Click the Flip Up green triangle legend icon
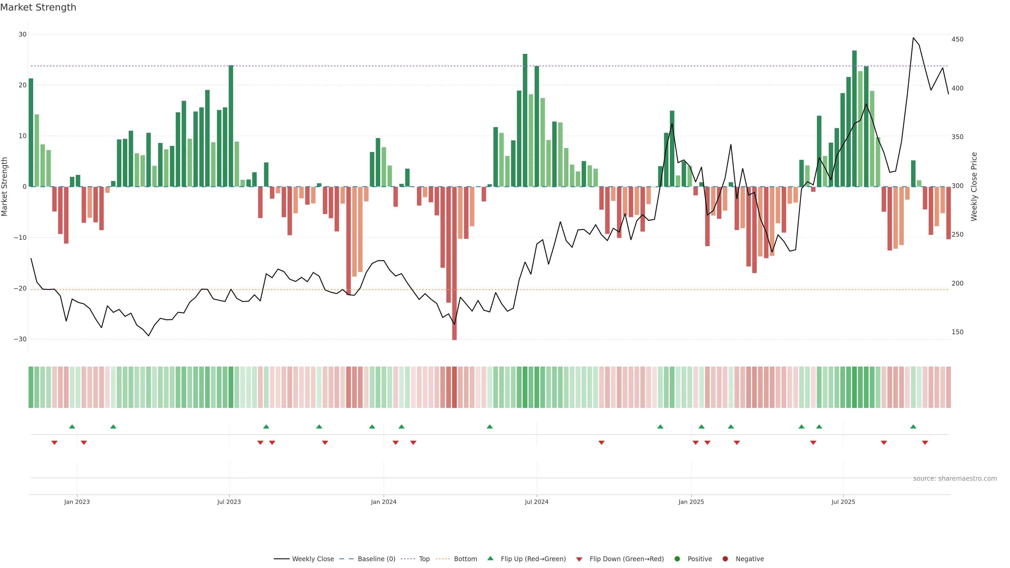The image size is (1010, 568). point(490,558)
